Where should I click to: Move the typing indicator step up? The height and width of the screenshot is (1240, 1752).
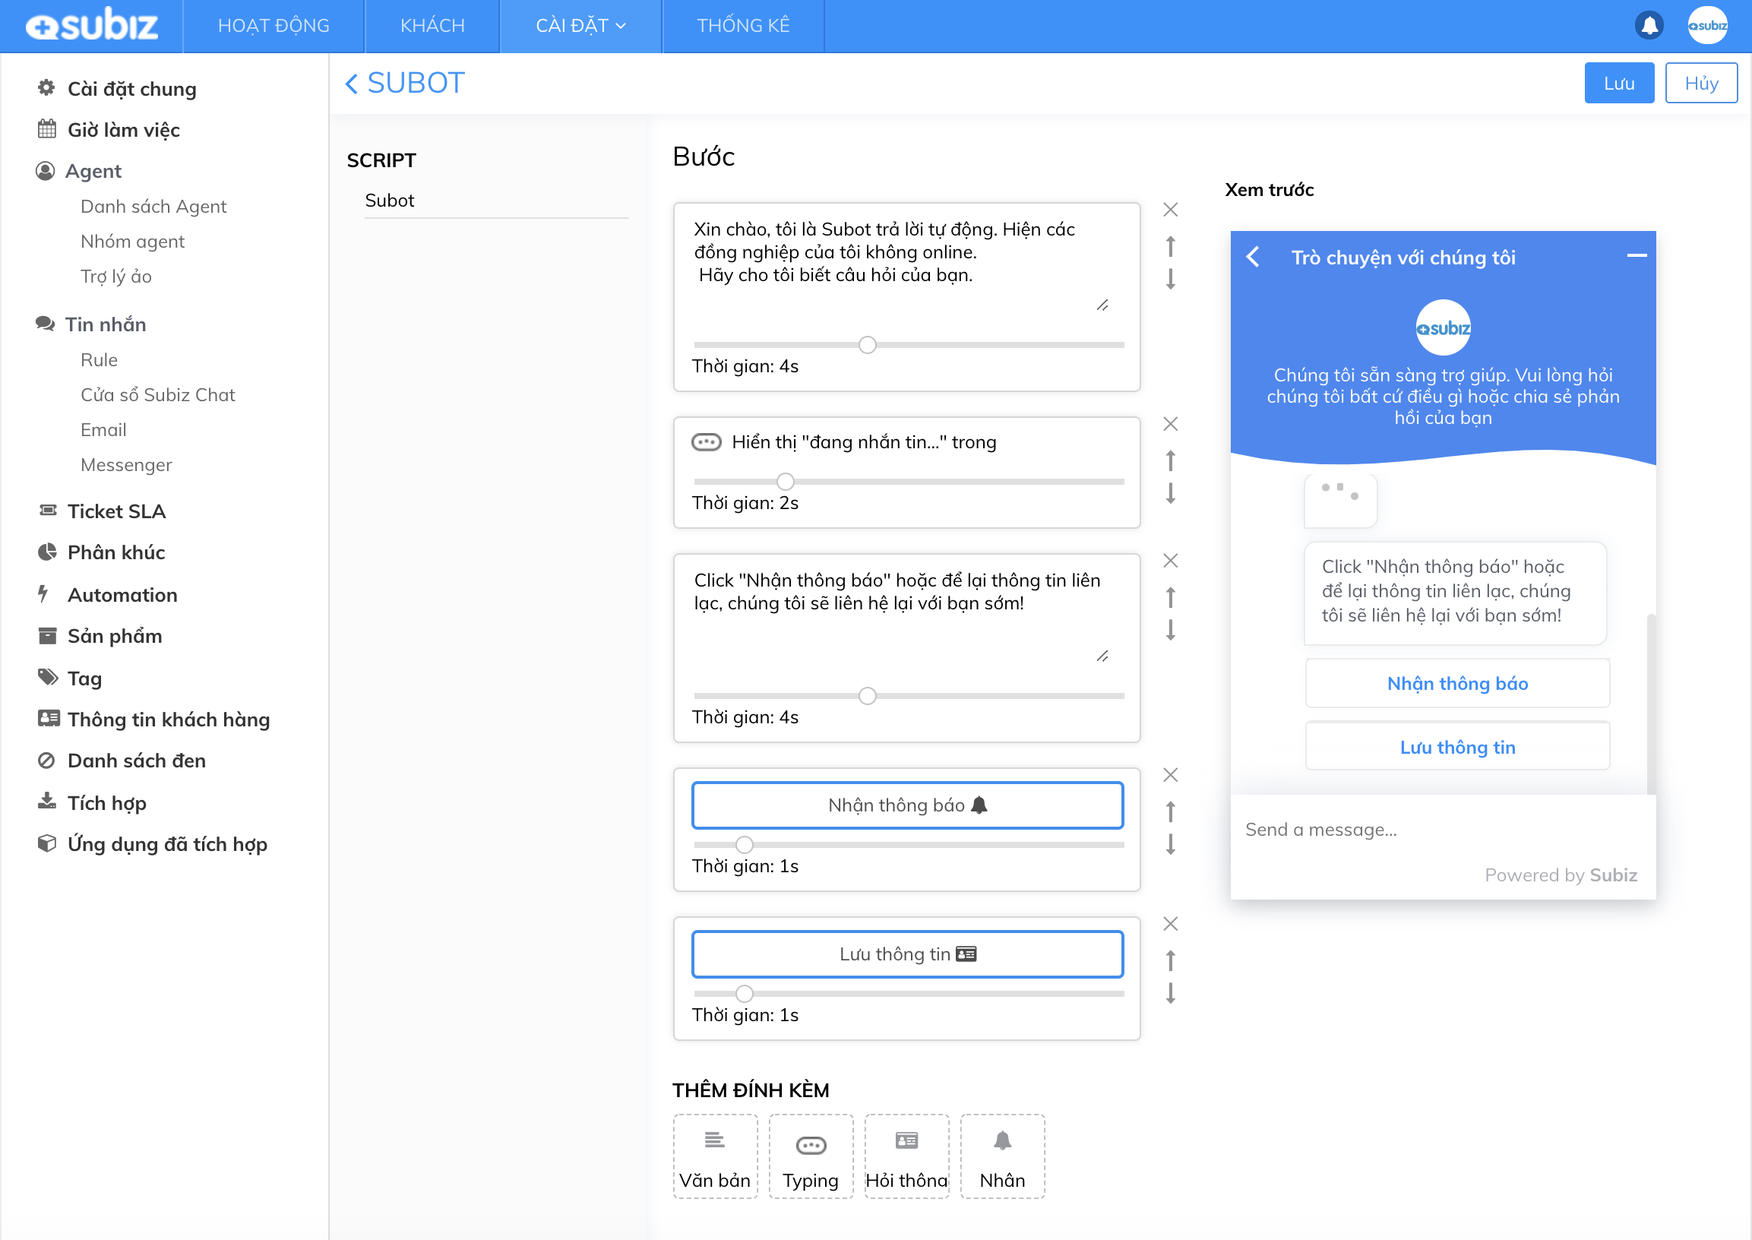click(x=1170, y=460)
